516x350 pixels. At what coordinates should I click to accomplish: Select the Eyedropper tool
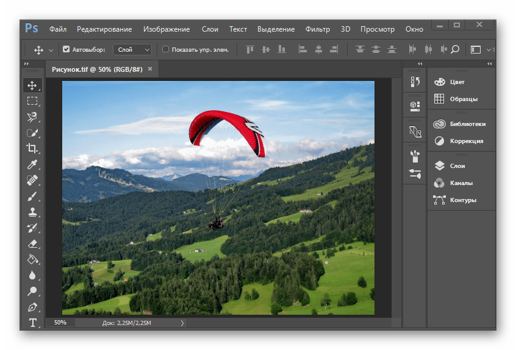coord(32,164)
